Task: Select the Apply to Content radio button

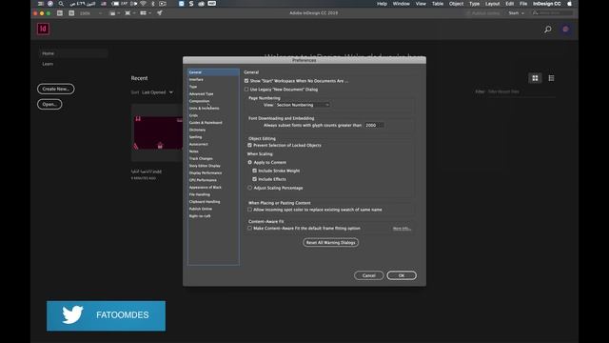Action: (249, 162)
